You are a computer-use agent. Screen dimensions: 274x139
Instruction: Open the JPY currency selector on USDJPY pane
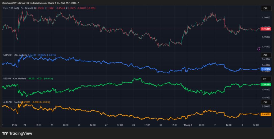pos(265,78)
